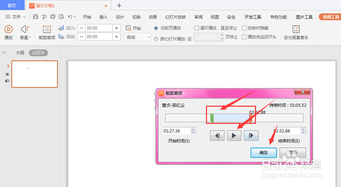
Task: Click the animation star icon beside slide 1
Action: pos(7,74)
